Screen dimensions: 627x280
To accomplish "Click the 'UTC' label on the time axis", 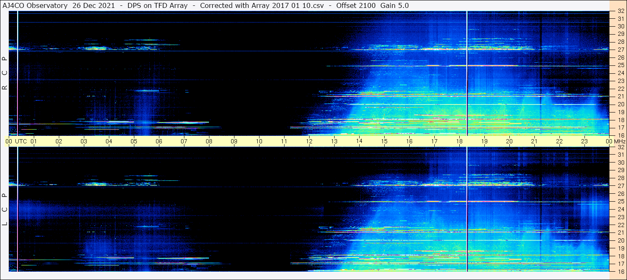I will pyautogui.click(x=21, y=141).
